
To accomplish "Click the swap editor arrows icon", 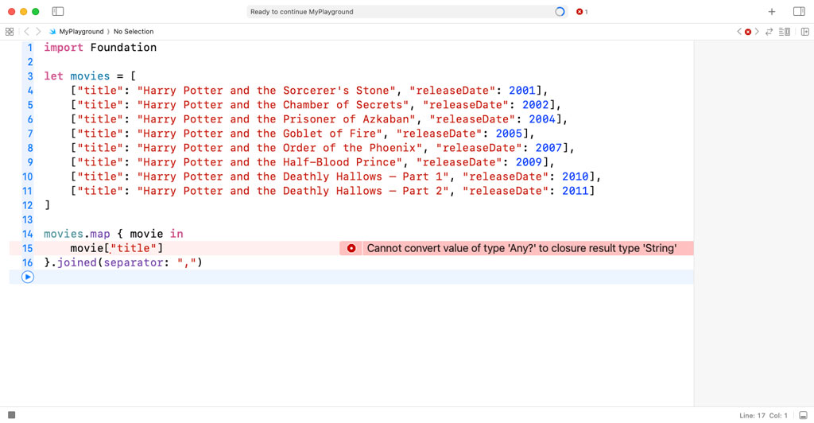I will point(769,32).
